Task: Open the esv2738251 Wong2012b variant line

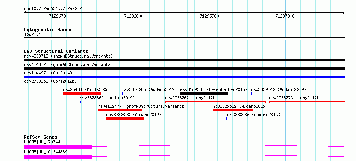Action: click(x=184, y=85)
